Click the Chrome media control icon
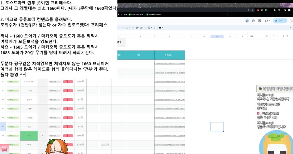This screenshot has height=154, width=293. coord(285,10)
